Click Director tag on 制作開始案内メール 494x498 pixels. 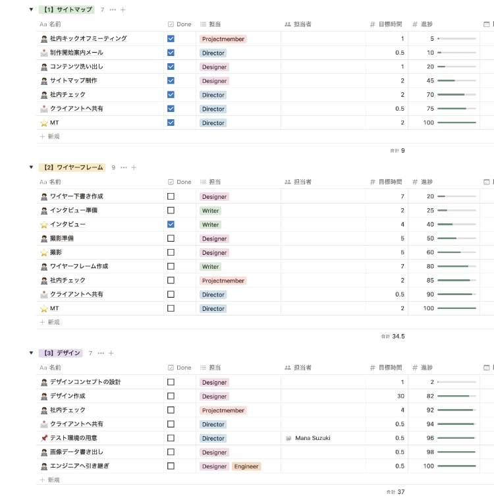[x=213, y=53]
